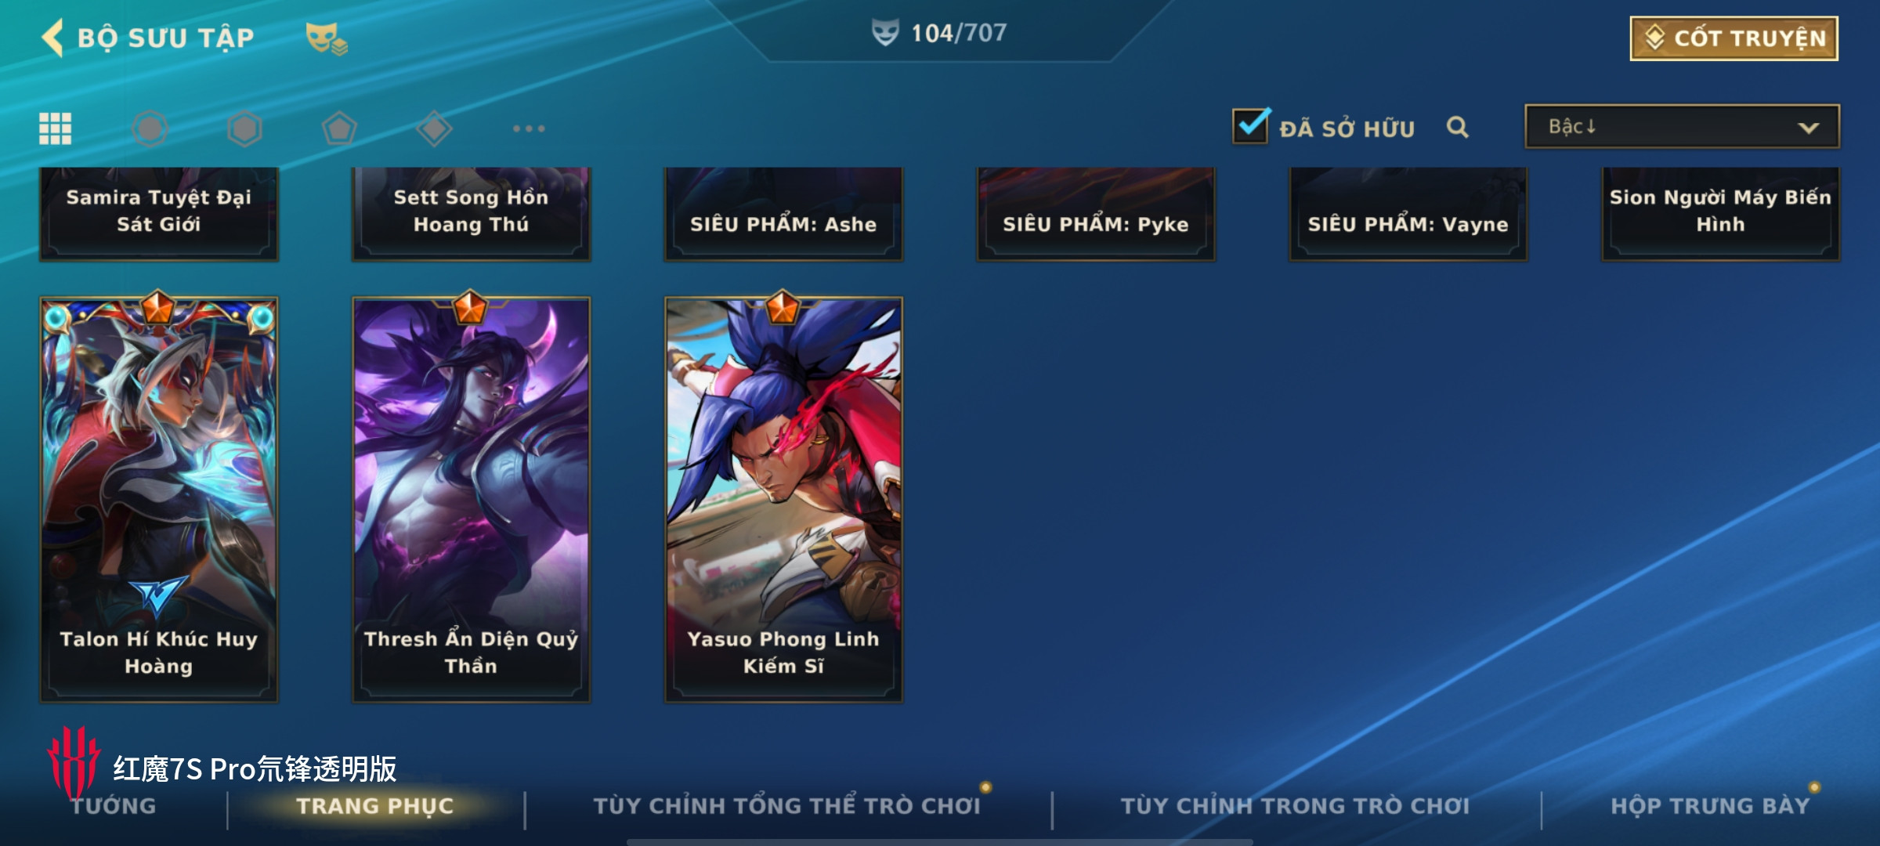Uncheck the Đã Sở Hữu owned filter
This screenshot has height=846, width=1880.
point(1250,126)
